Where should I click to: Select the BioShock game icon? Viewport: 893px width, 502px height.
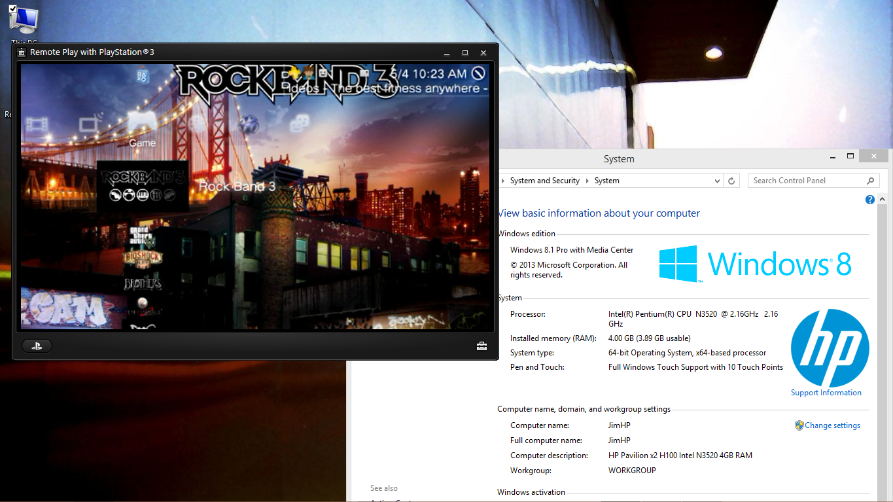143,258
